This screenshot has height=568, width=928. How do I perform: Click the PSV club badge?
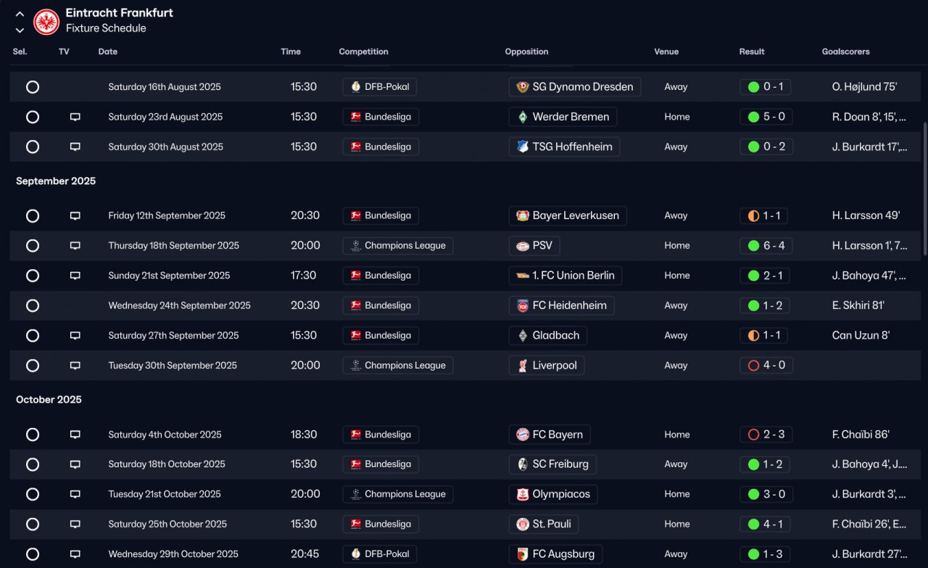coord(522,245)
